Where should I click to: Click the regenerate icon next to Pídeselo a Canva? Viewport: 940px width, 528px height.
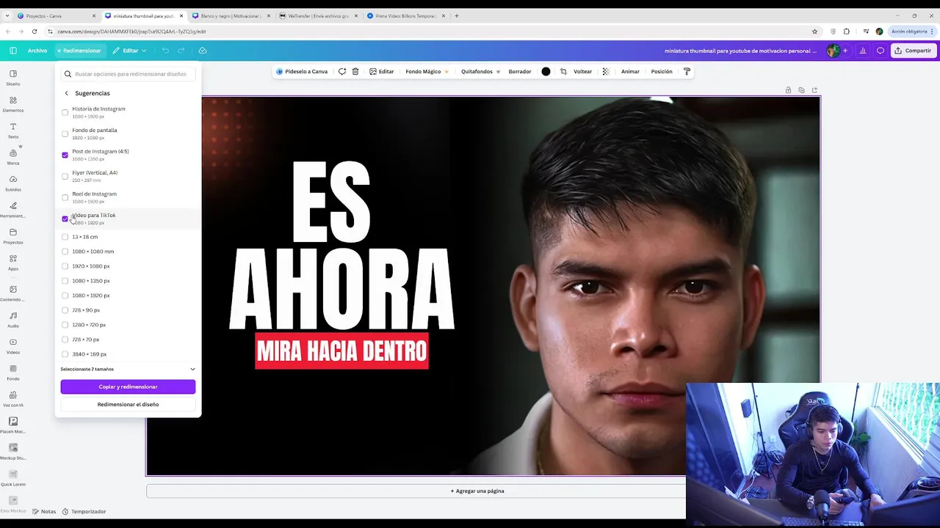click(342, 71)
